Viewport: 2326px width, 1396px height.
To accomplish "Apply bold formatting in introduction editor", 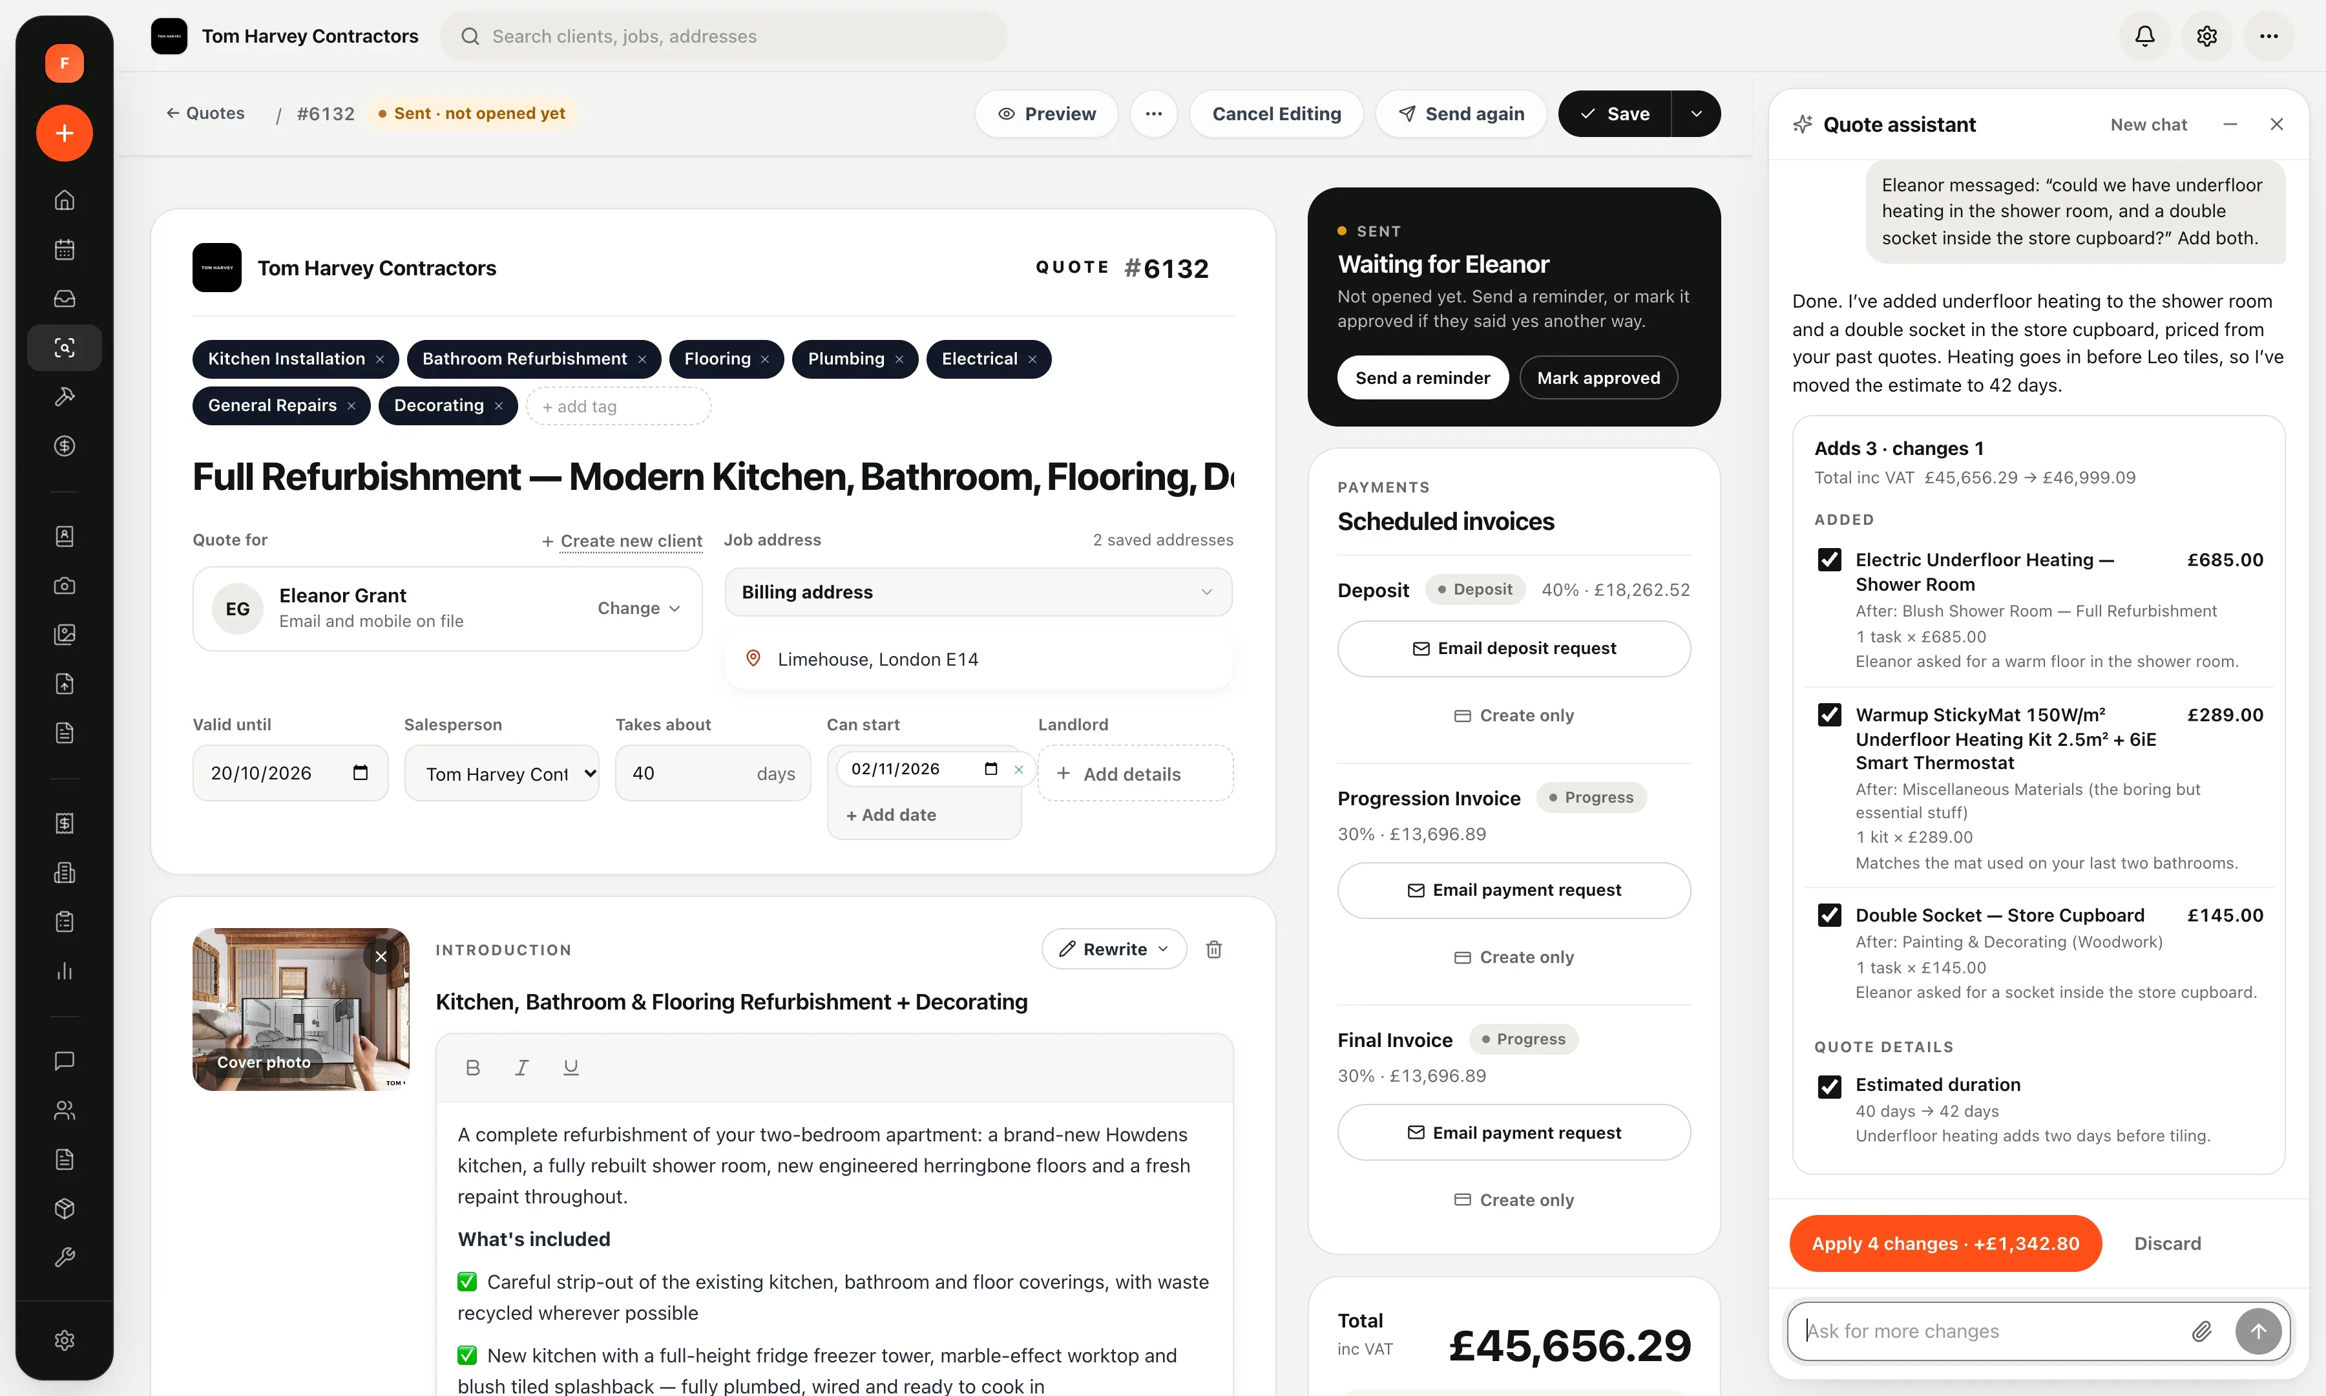I will [x=473, y=1067].
